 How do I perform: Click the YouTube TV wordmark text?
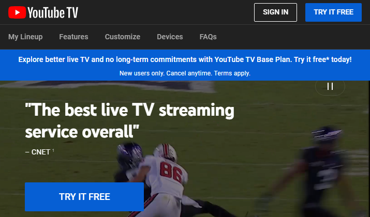pos(53,12)
